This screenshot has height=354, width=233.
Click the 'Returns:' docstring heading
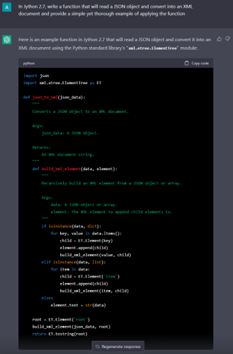pos(42,148)
